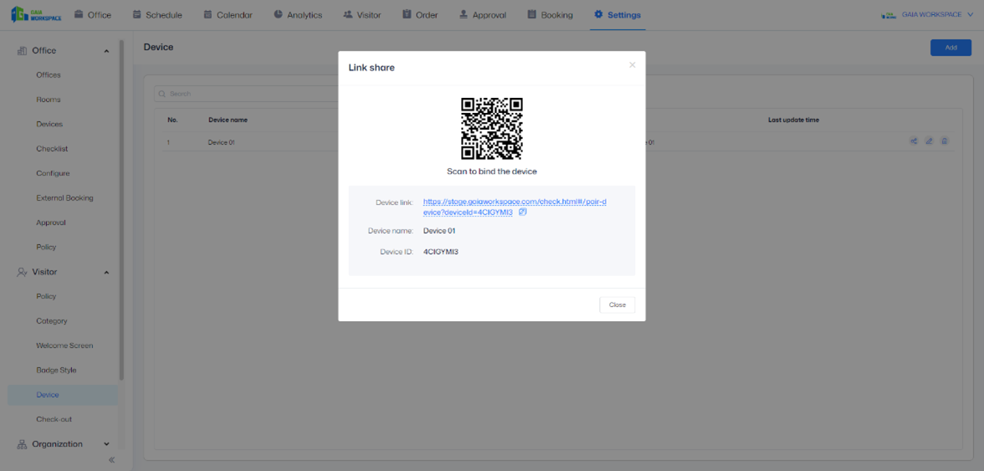
Task: Click the QR code image
Action: (x=492, y=129)
